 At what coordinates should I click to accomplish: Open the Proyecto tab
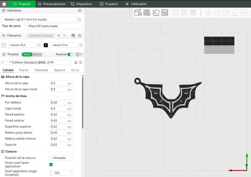coord(109,4)
